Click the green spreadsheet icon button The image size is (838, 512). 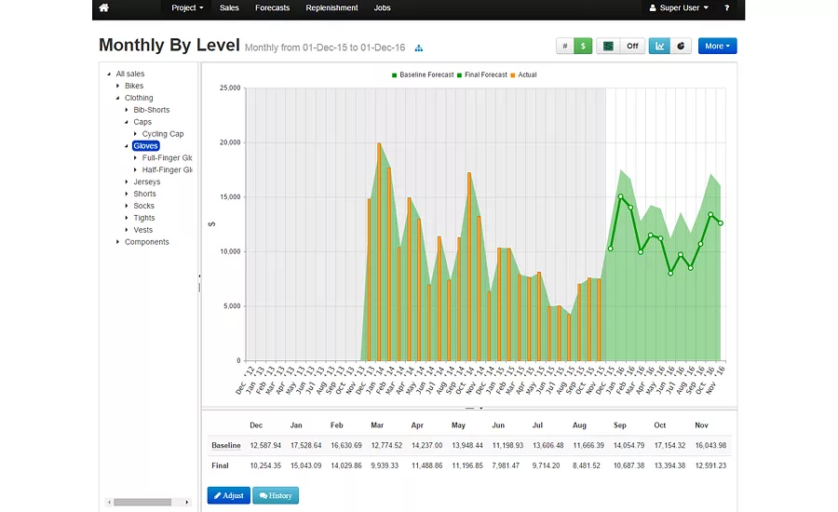tap(608, 46)
